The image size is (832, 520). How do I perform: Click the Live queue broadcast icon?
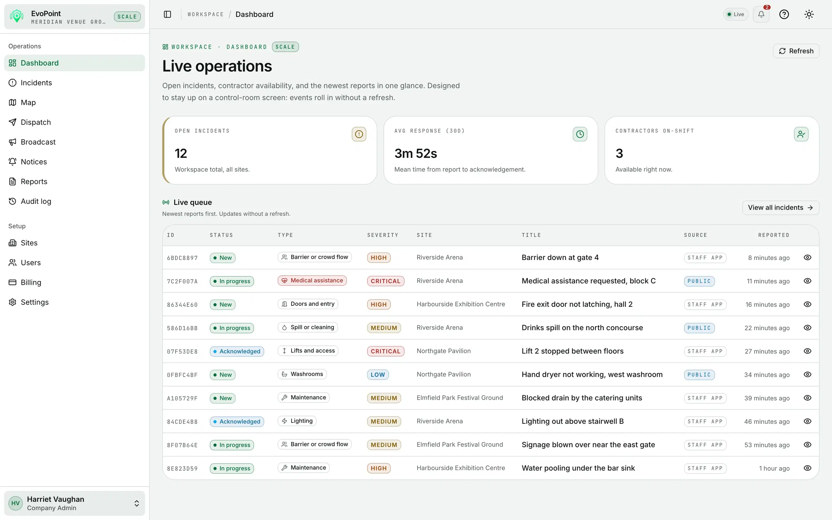[166, 202]
